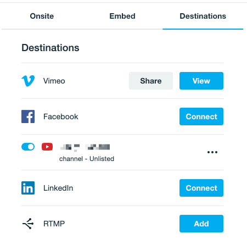Click the Vimeo View button
This screenshot has width=247, height=250.
(x=201, y=81)
